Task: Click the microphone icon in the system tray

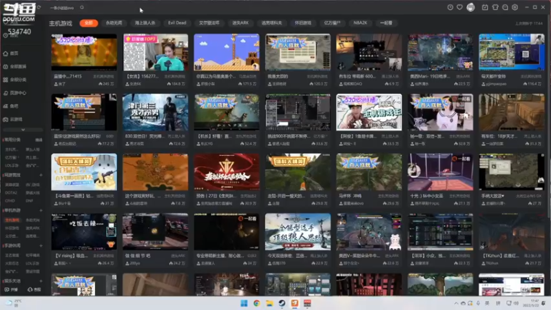Action: (x=478, y=303)
